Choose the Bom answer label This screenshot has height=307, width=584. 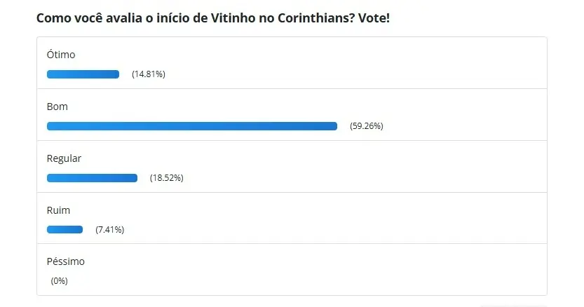pos(57,107)
